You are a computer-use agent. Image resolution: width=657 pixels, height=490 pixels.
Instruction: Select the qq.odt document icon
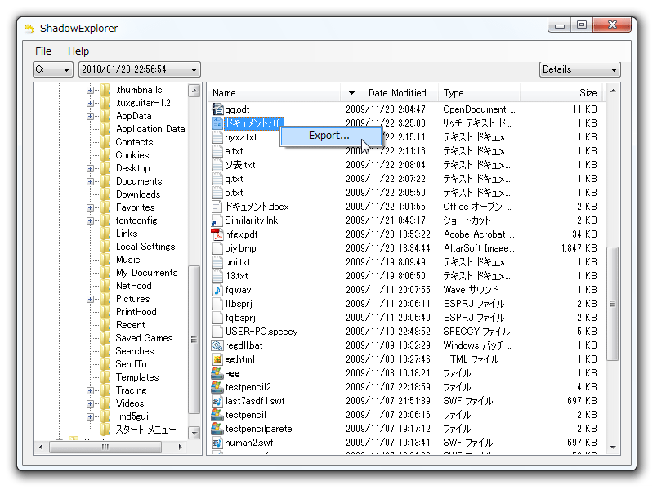click(x=217, y=109)
